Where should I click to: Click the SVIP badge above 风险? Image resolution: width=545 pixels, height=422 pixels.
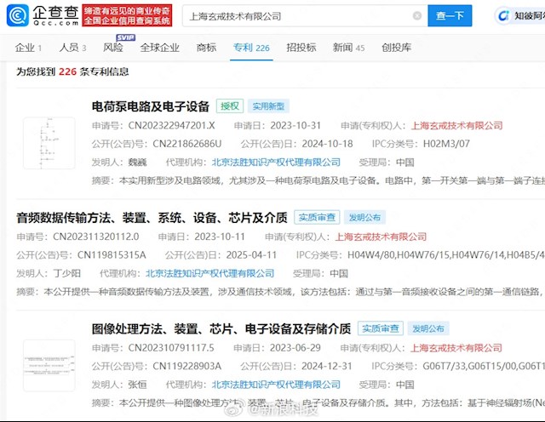pyautogui.click(x=125, y=37)
